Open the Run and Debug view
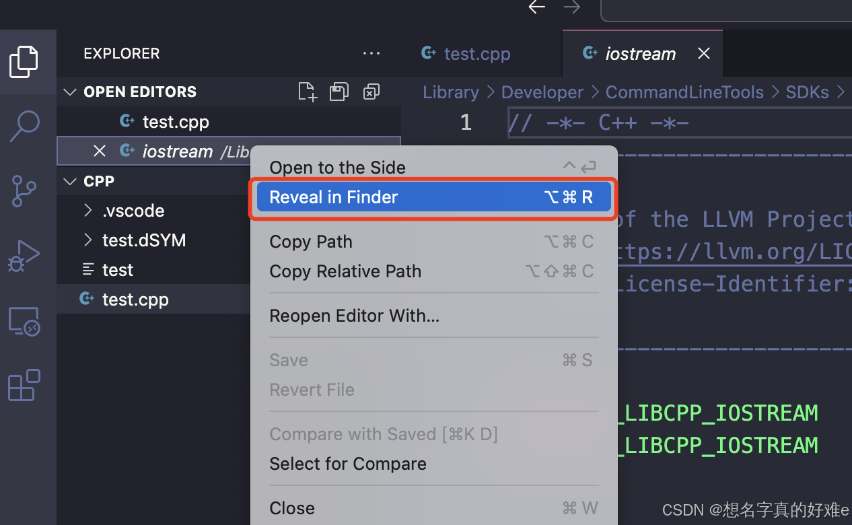The width and height of the screenshot is (852, 525). pyautogui.click(x=25, y=256)
